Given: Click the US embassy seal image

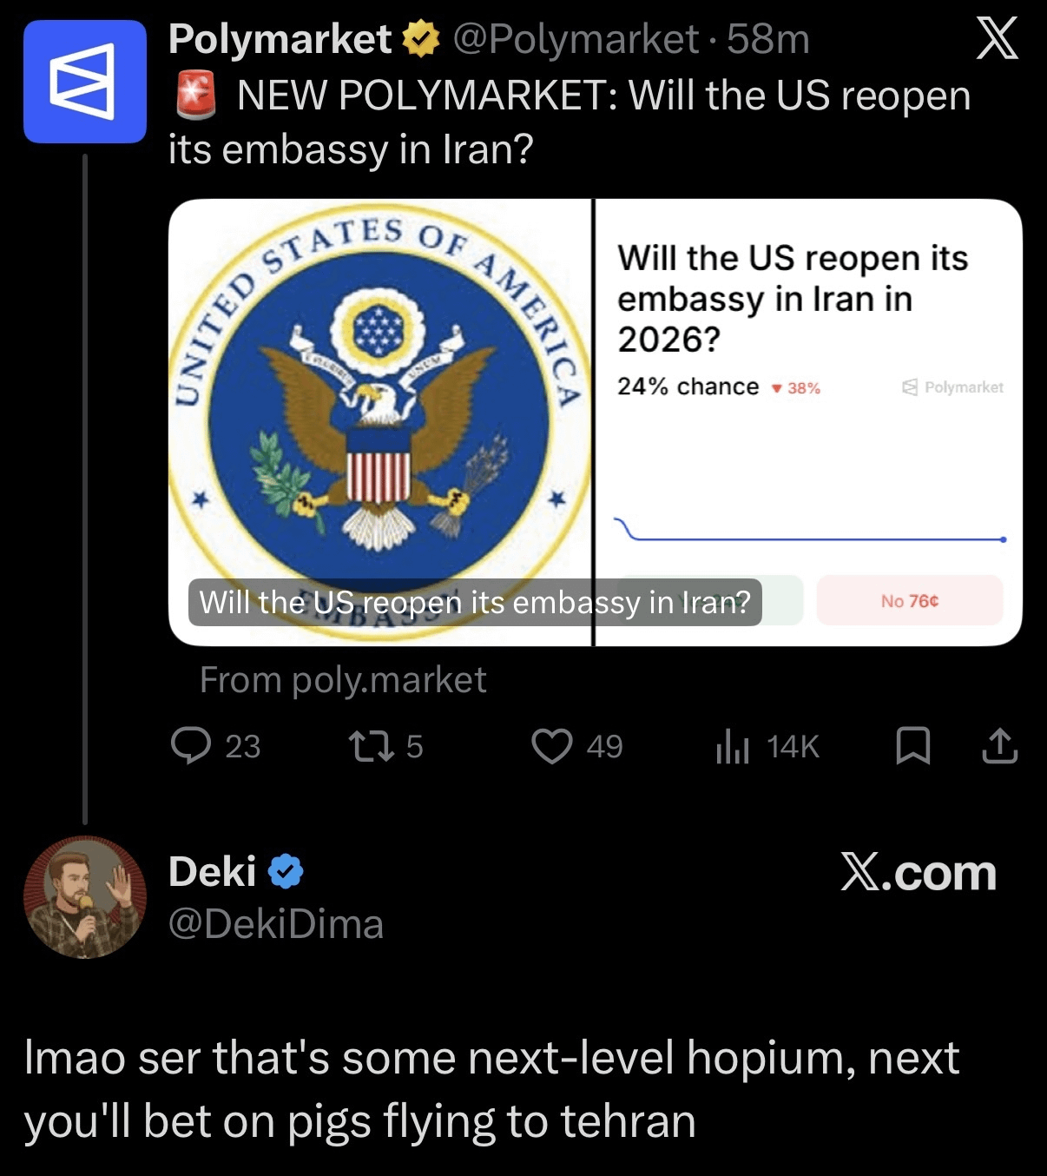Looking at the screenshot, I should click(380, 422).
